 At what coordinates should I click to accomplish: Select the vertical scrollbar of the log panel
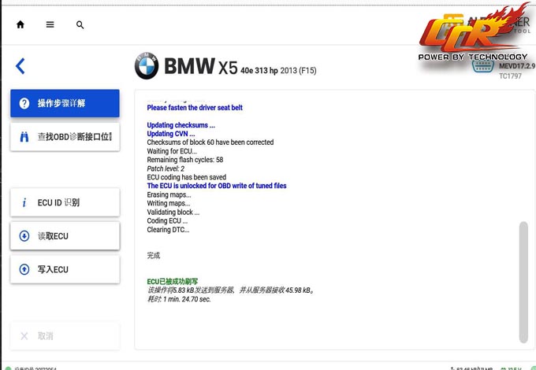click(523, 282)
